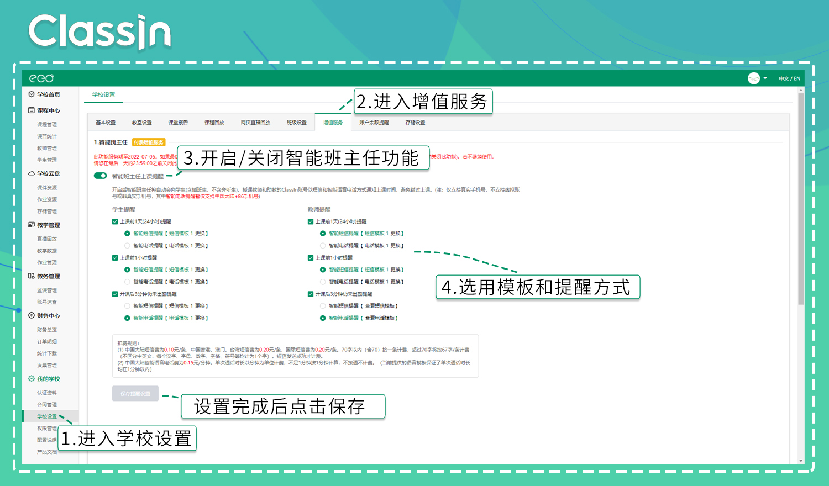Click the 教务管理 section icon

pos(32,276)
